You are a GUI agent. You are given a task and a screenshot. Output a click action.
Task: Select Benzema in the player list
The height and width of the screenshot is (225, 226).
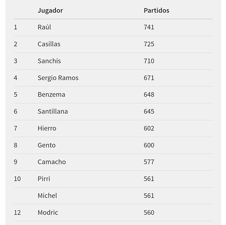point(51,95)
